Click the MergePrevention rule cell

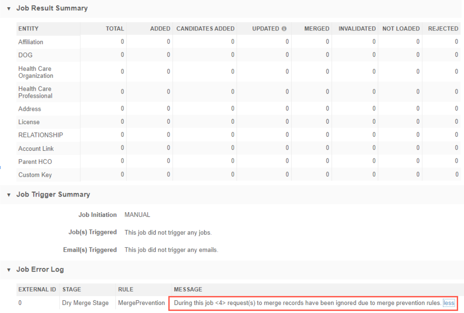pos(141,303)
